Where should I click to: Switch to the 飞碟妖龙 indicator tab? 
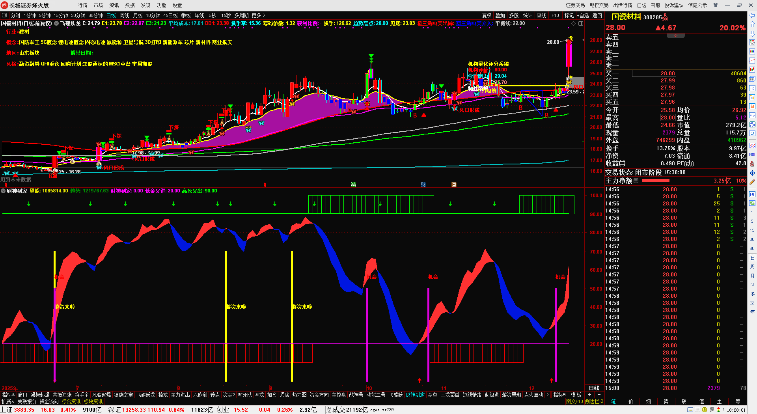point(145,395)
